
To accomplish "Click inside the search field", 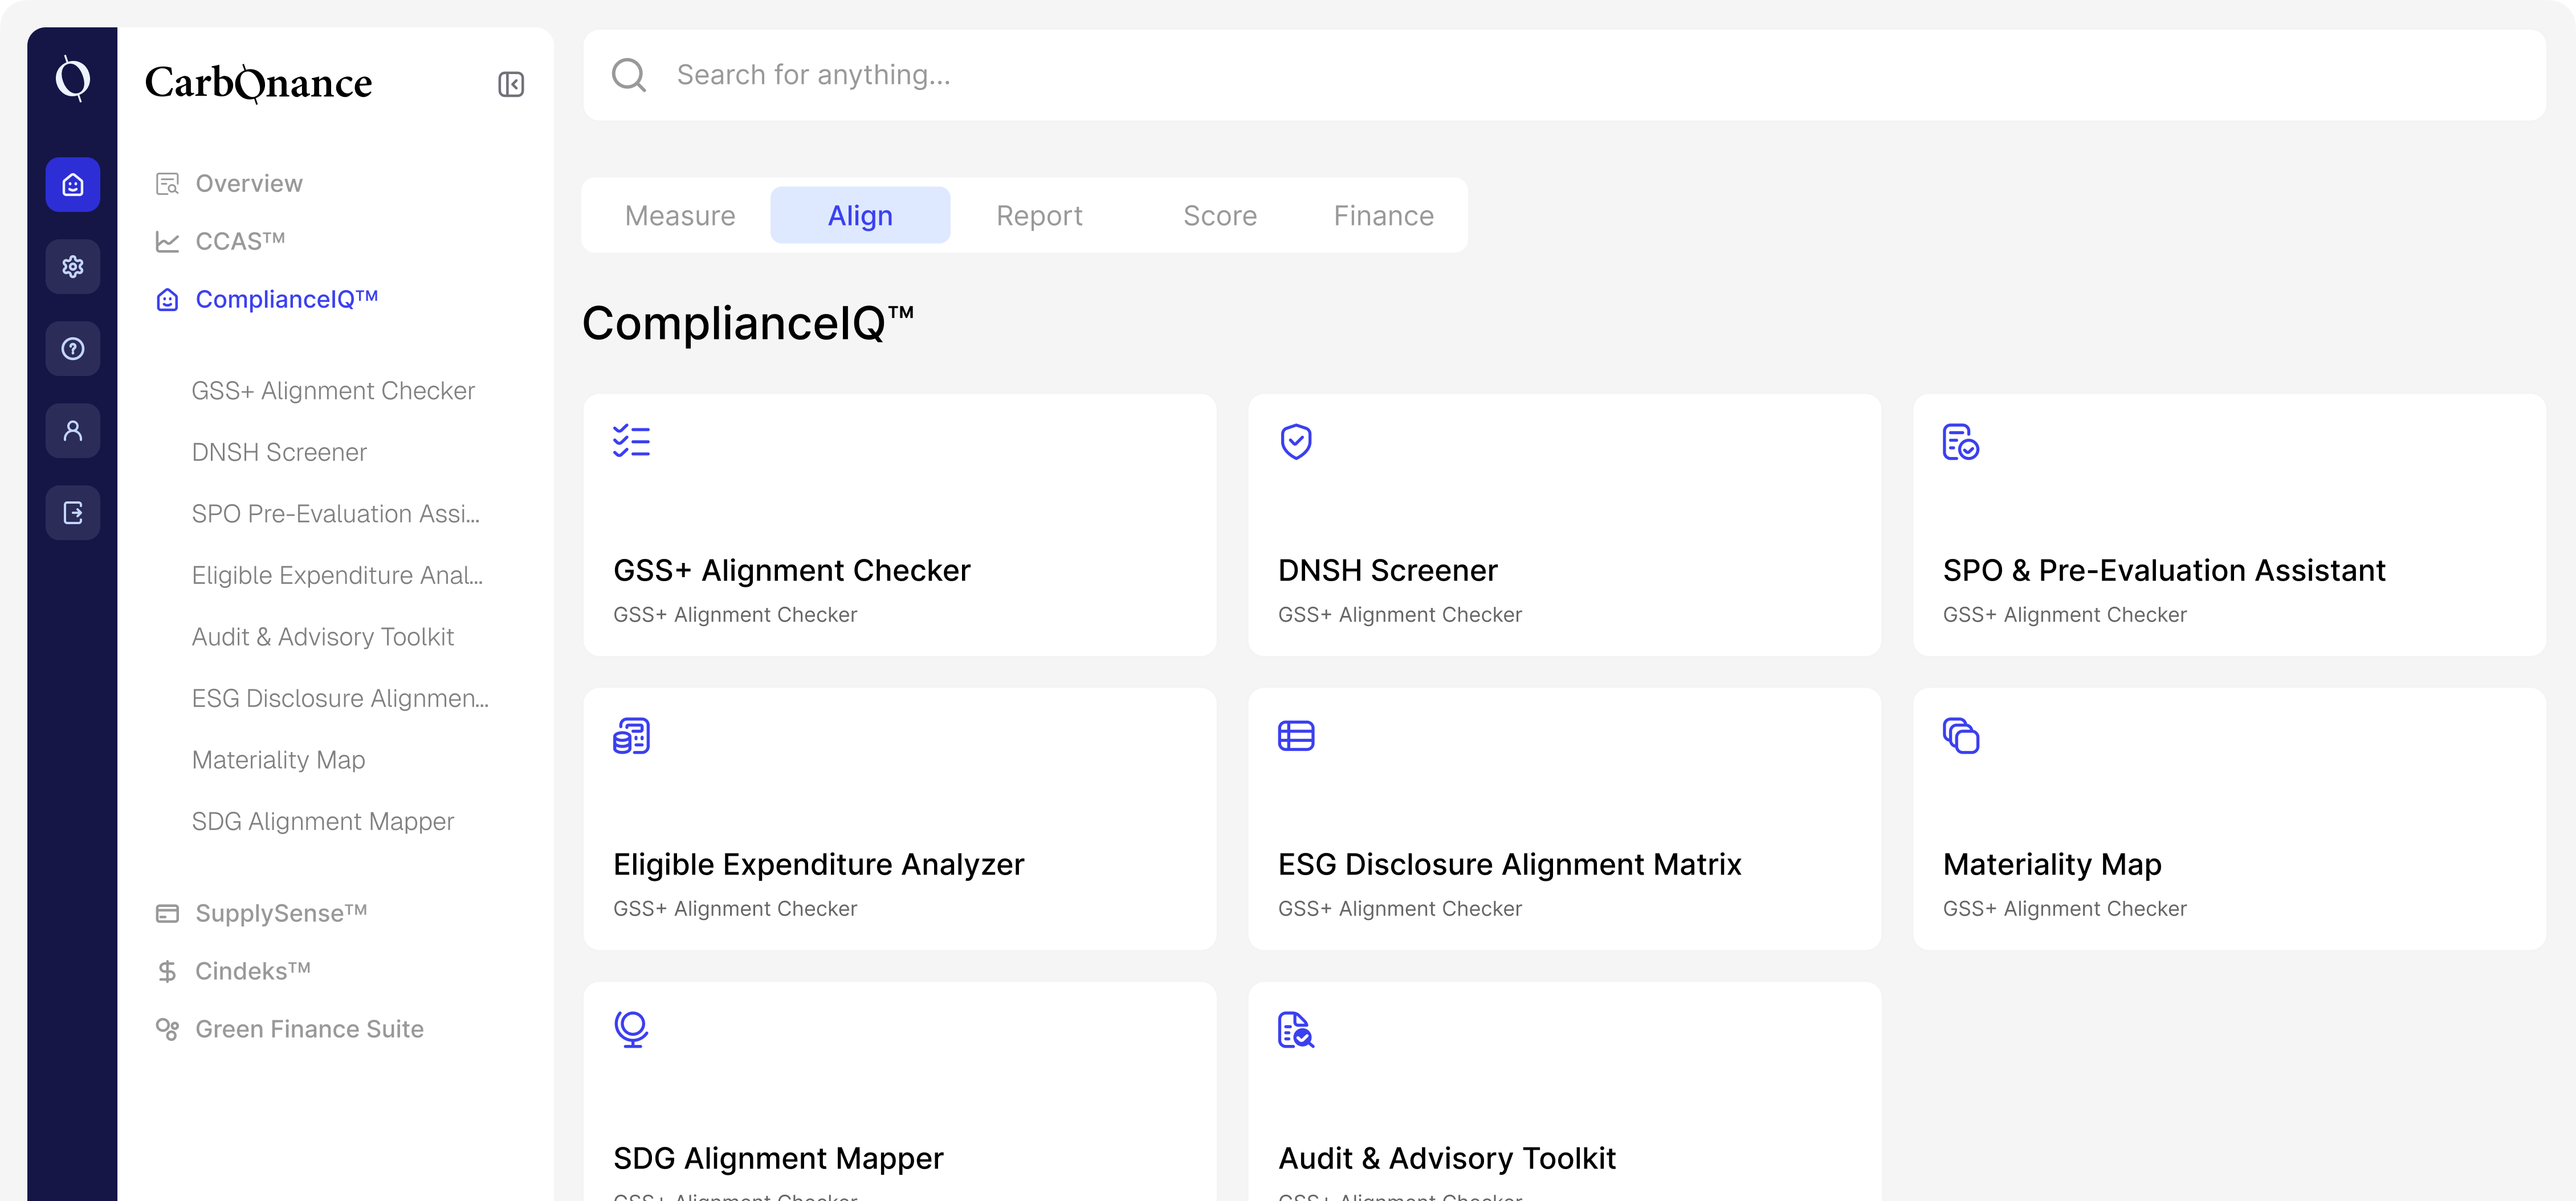I will click(x=1200, y=74).
